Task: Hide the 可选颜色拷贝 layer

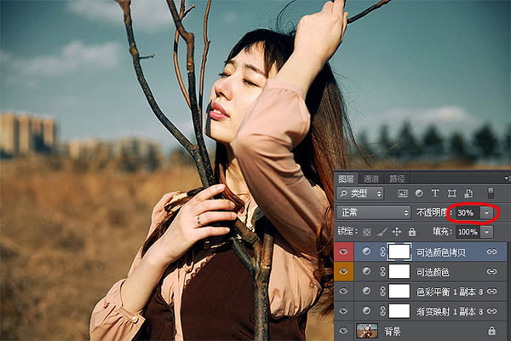Action: pyautogui.click(x=345, y=251)
